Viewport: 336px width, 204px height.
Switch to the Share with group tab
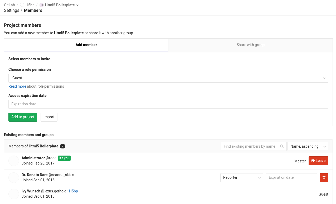(250, 45)
